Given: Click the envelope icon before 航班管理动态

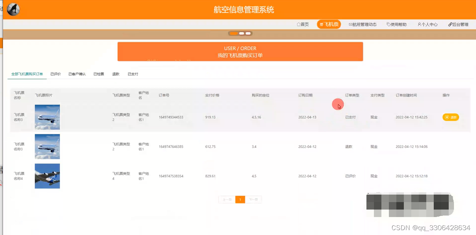Looking at the screenshot, I should tap(350, 24).
